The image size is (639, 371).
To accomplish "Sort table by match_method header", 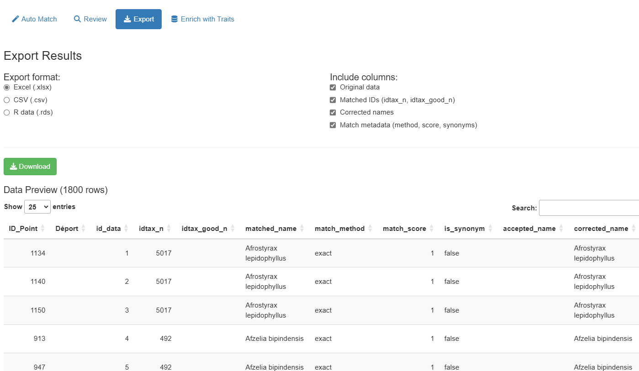I will [x=339, y=229].
